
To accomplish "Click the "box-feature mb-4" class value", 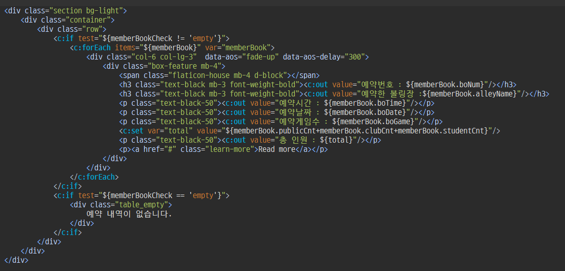I will (186, 66).
